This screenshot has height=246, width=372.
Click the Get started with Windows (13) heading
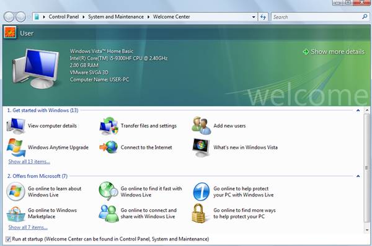pyautogui.click(x=43, y=110)
